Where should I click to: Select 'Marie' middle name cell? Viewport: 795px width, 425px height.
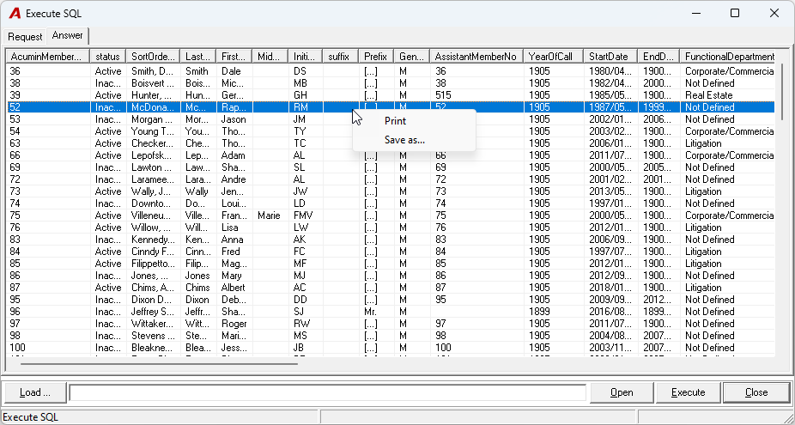pos(270,216)
